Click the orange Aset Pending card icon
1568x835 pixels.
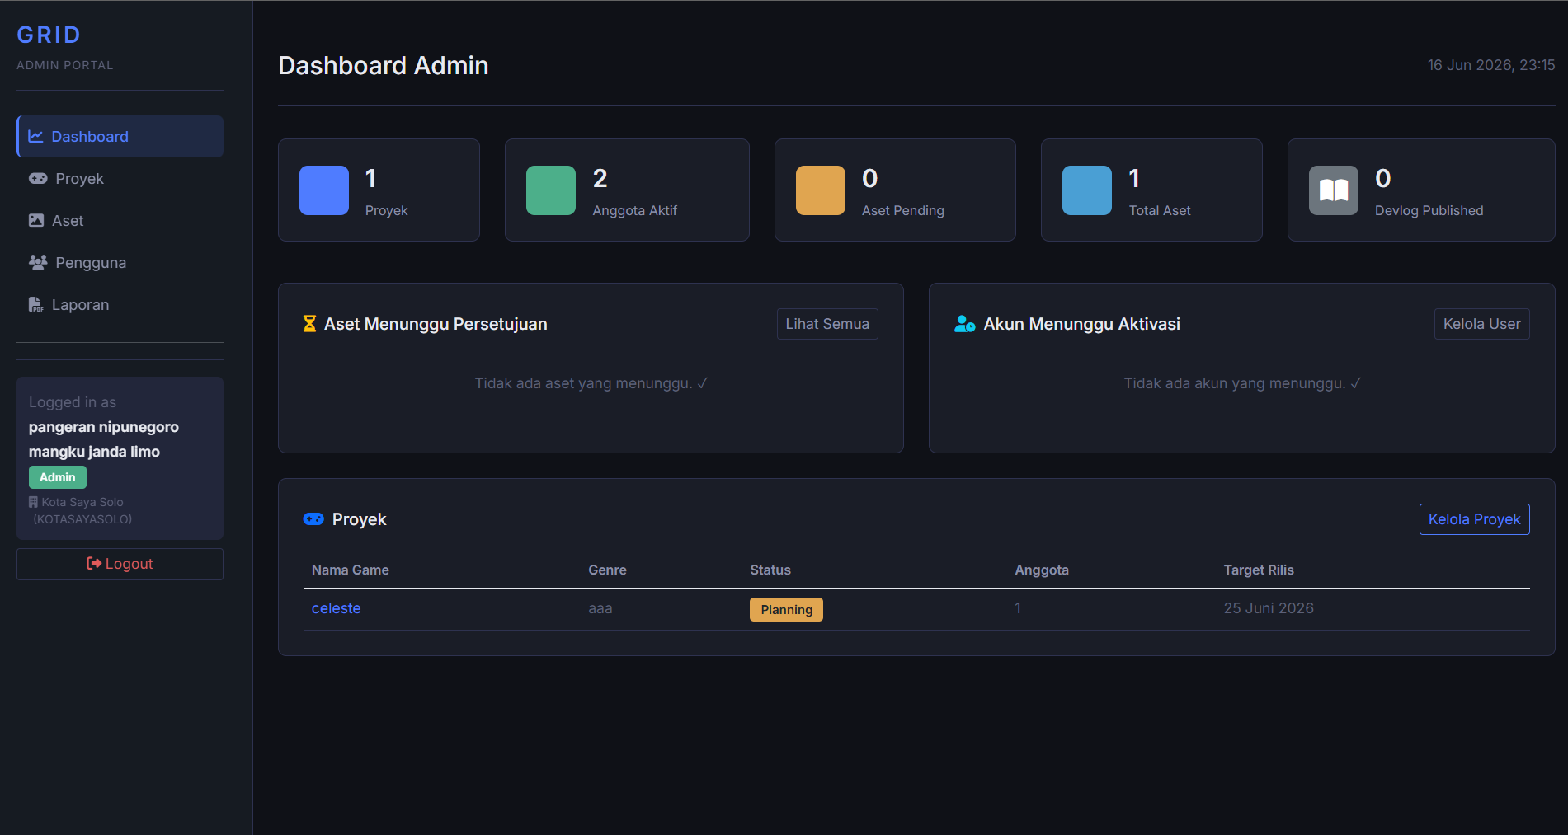[821, 190]
